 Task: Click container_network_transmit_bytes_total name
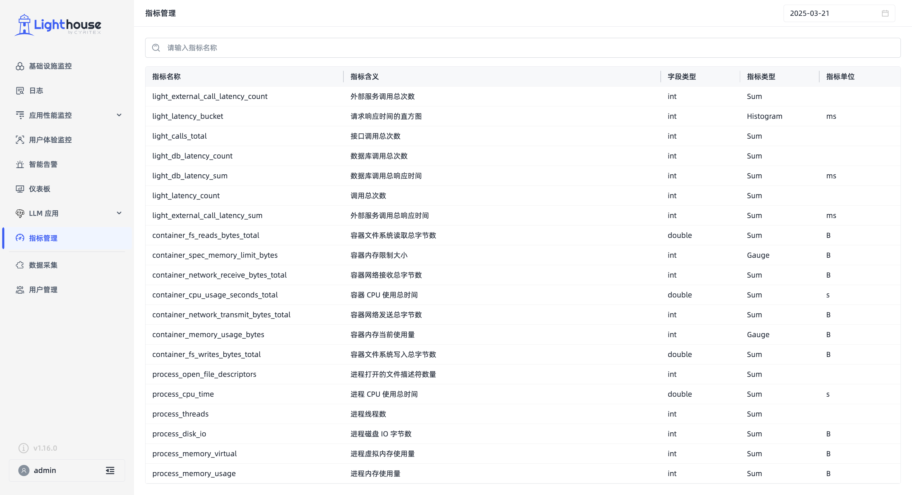click(221, 314)
